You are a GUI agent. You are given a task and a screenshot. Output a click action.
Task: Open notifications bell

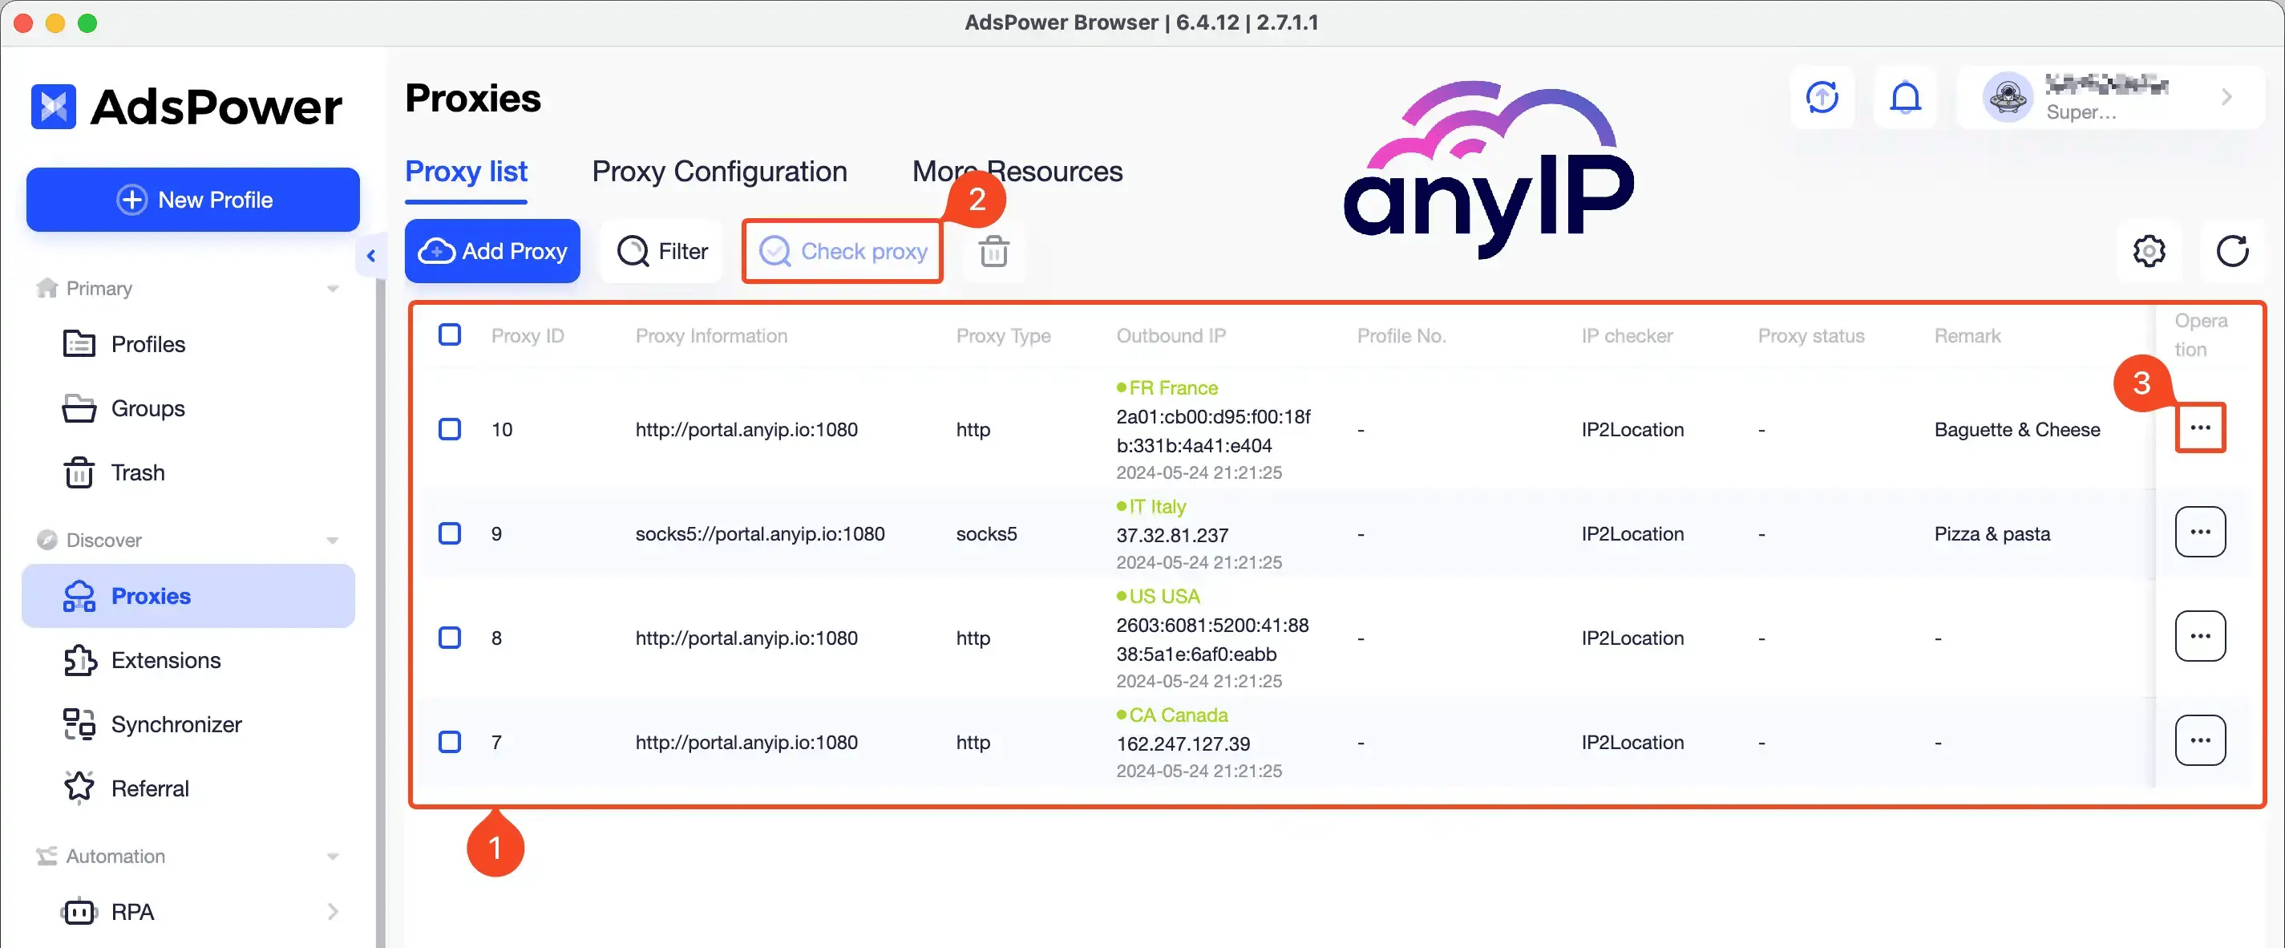point(1905,98)
